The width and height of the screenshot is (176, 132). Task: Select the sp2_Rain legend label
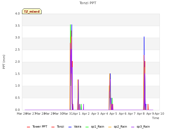click(x=120, y=127)
